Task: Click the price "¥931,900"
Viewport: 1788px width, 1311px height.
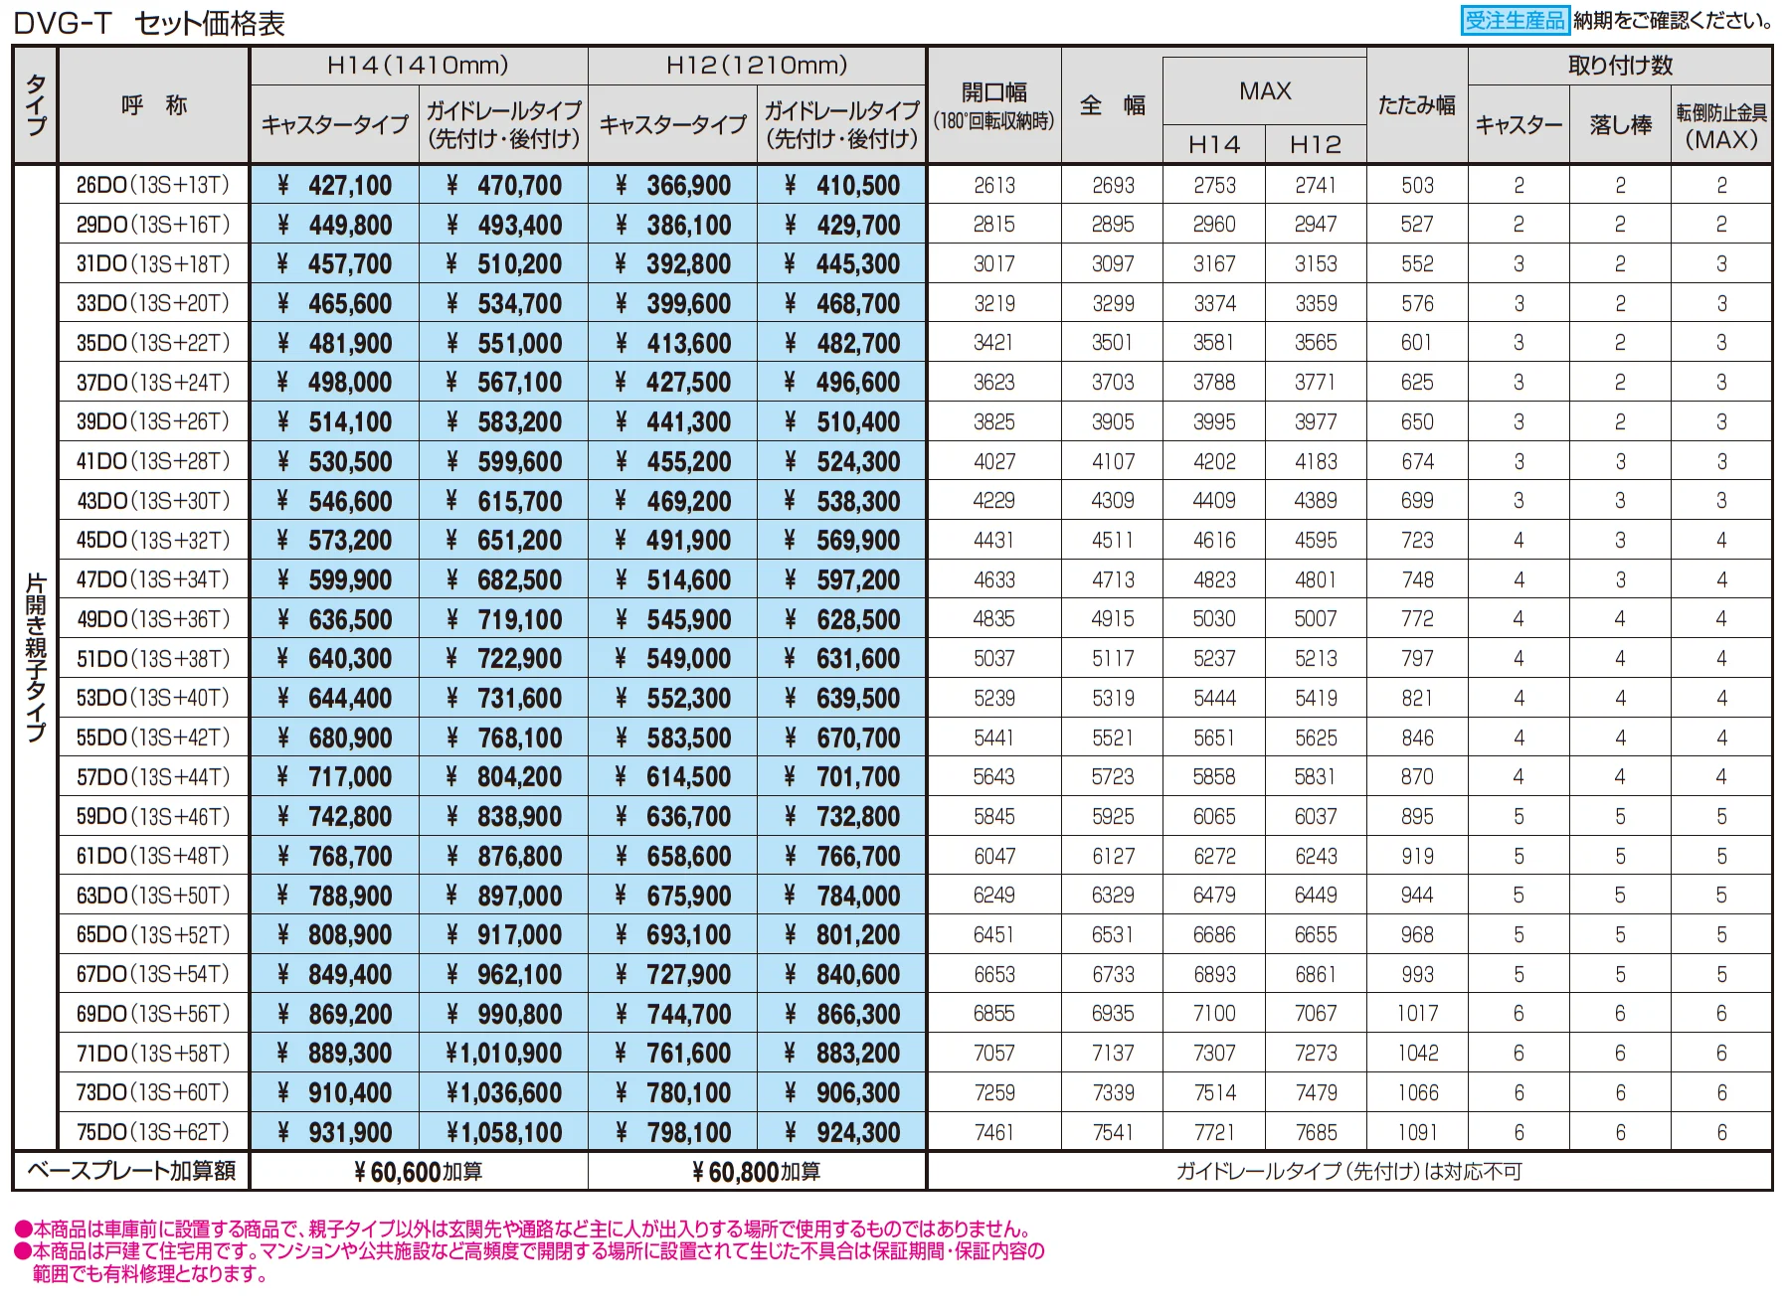Action: click(335, 1132)
